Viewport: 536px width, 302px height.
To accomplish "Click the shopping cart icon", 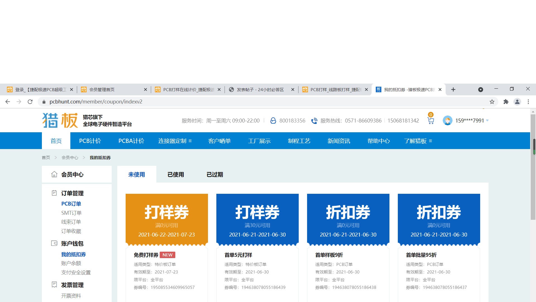I will 431,121.
